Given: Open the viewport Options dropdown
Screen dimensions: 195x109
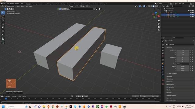Looking at the screenshot, I should 157,9.
